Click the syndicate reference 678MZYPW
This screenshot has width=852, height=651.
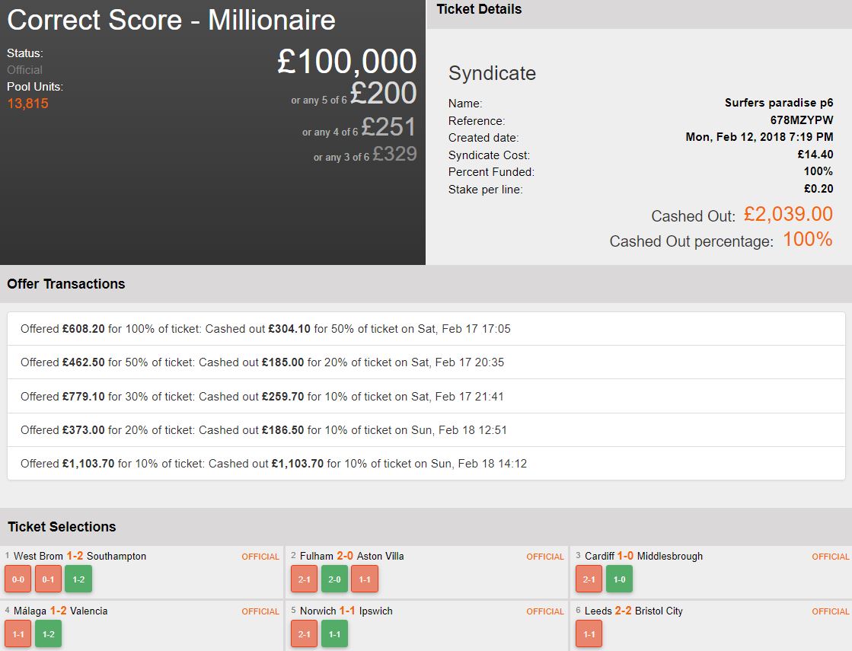[x=801, y=120]
